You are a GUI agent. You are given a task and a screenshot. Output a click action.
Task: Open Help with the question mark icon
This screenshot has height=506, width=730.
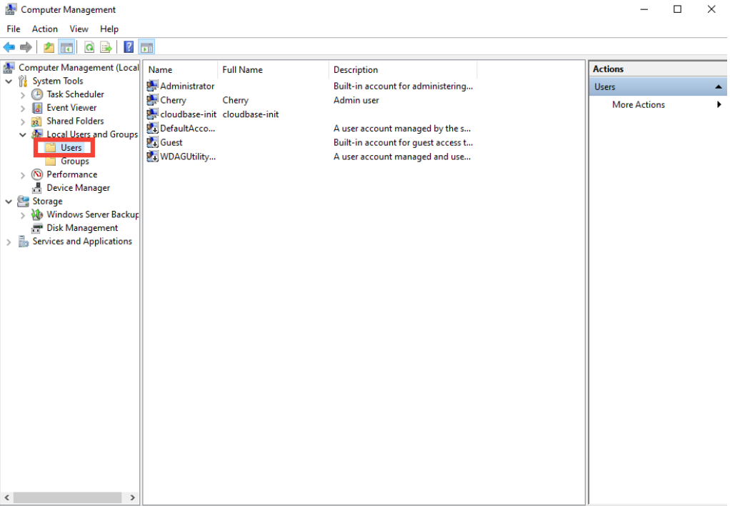pos(129,47)
